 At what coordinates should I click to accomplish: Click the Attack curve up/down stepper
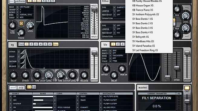pyautogui.click(x=19, y=52)
